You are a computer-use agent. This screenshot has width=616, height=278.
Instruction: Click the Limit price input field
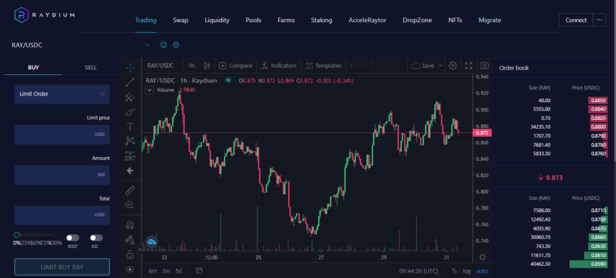pyautogui.click(x=62, y=134)
